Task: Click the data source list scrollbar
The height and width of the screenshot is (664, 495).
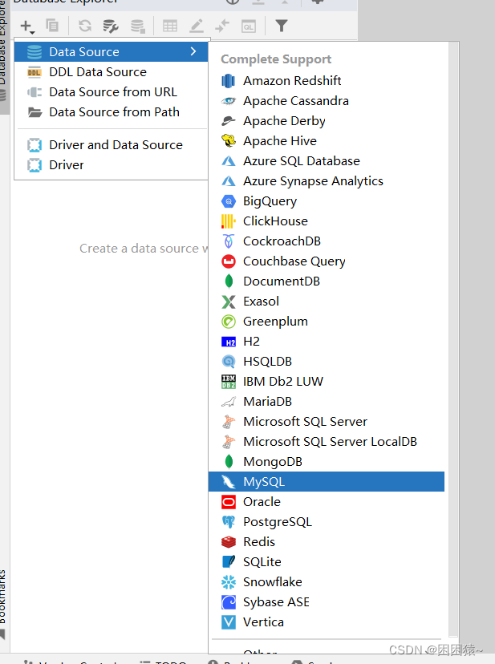Action: pos(453,338)
